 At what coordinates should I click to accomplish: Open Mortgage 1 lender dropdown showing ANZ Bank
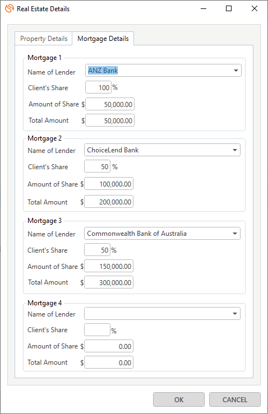point(163,71)
